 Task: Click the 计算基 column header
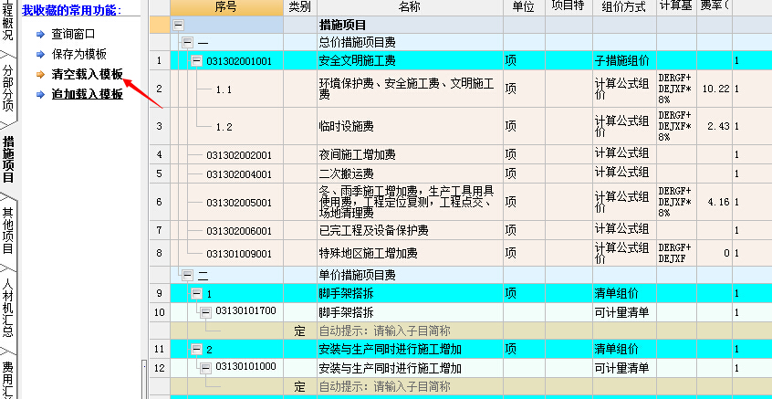676,7
